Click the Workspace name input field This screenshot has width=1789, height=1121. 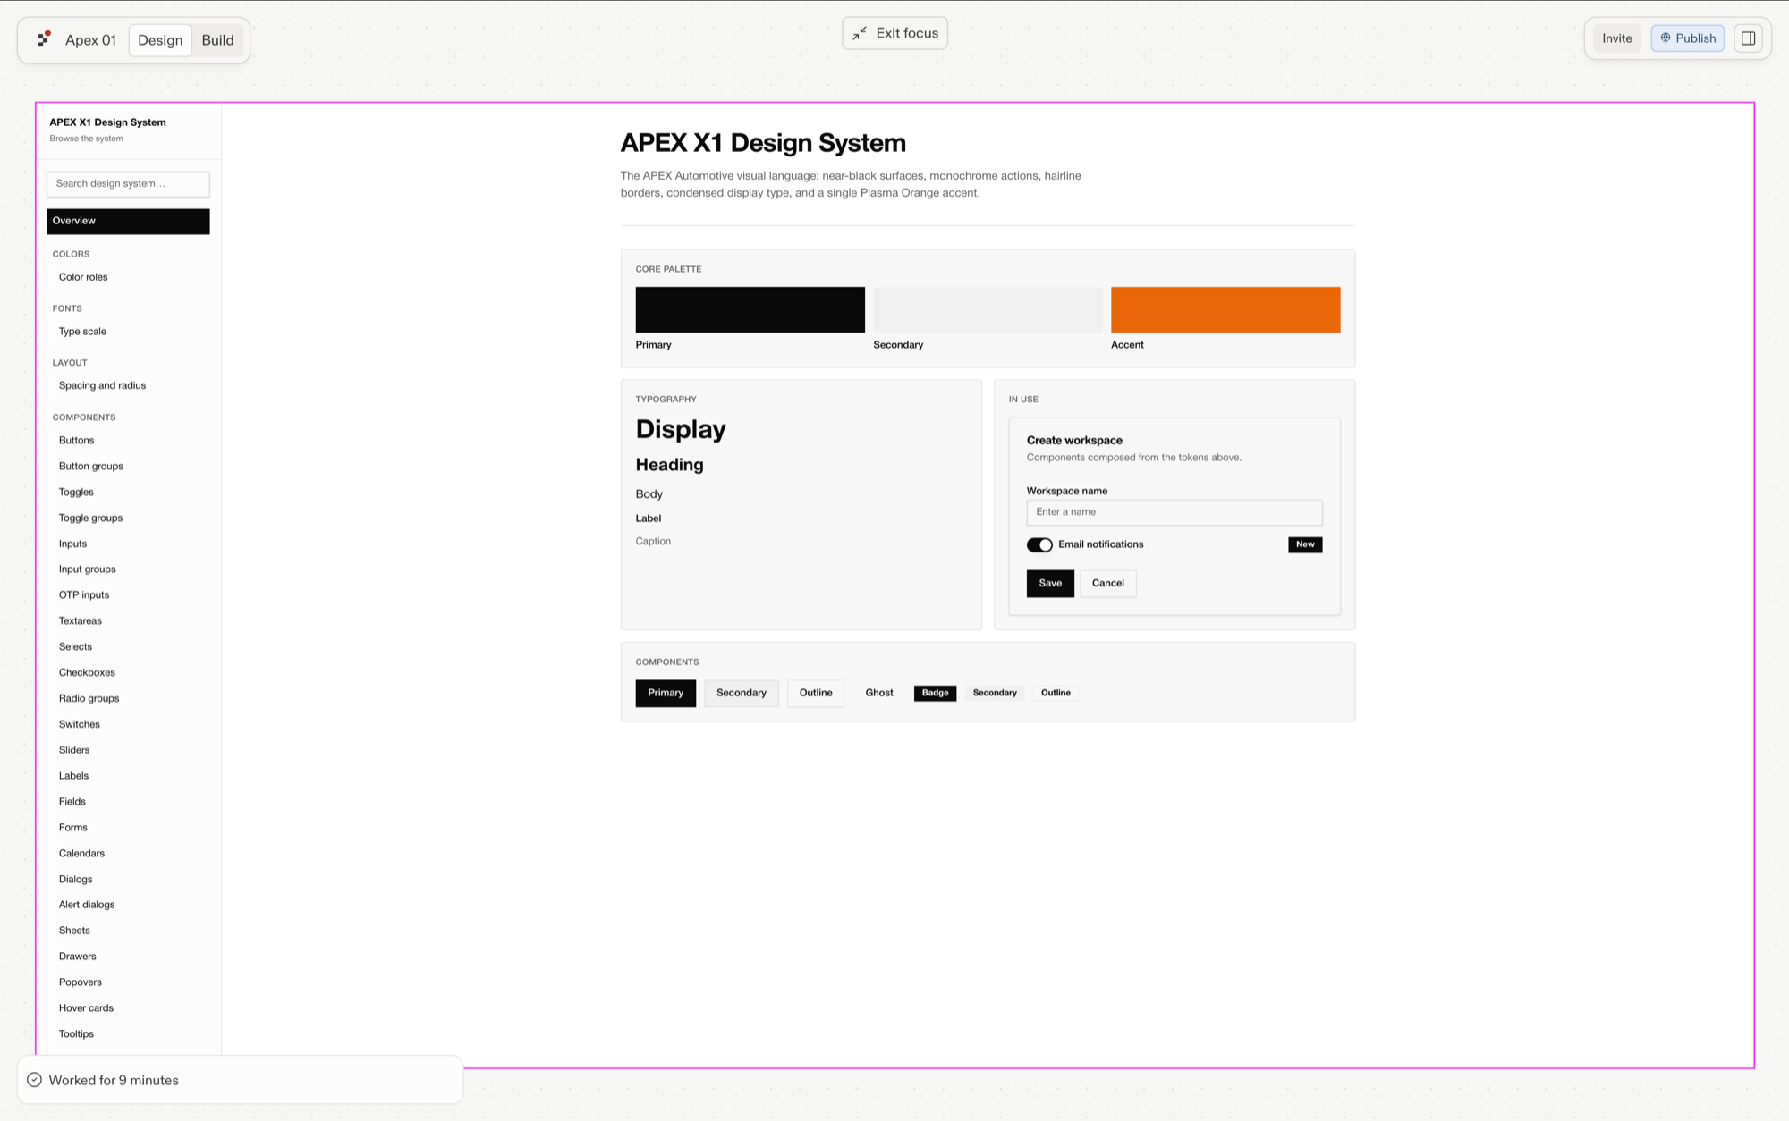[x=1174, y=512]
